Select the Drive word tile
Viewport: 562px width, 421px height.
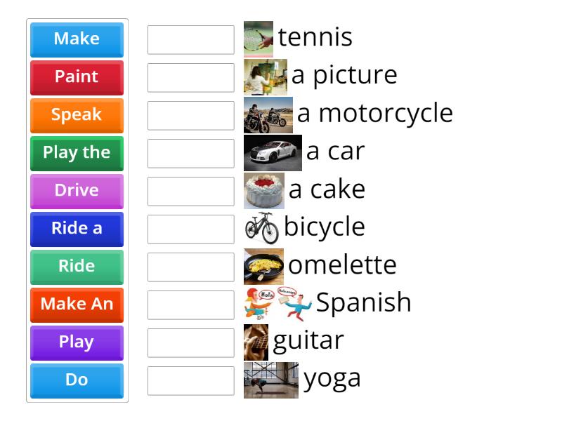pyautogui.click(x=77, y=191)
